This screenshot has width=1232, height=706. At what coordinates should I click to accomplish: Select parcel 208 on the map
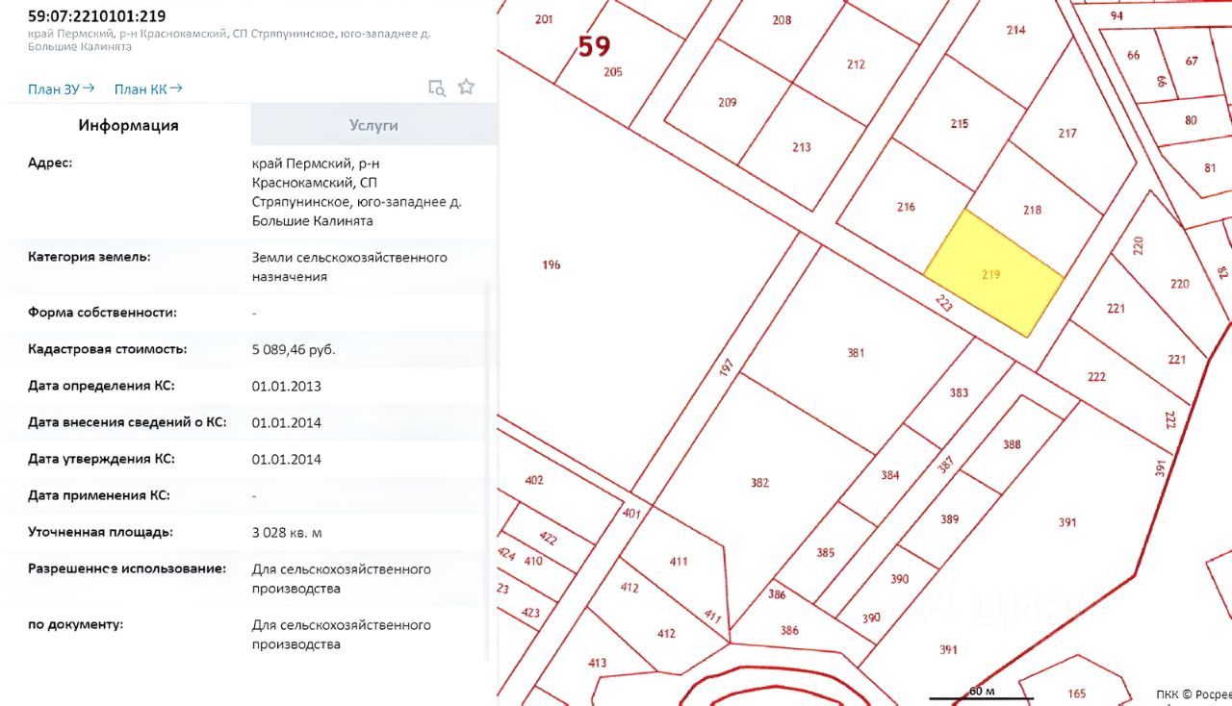coord(782,20)
